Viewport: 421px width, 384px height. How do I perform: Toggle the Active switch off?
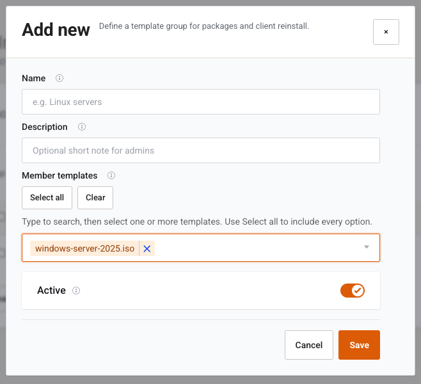coord(353,291)
